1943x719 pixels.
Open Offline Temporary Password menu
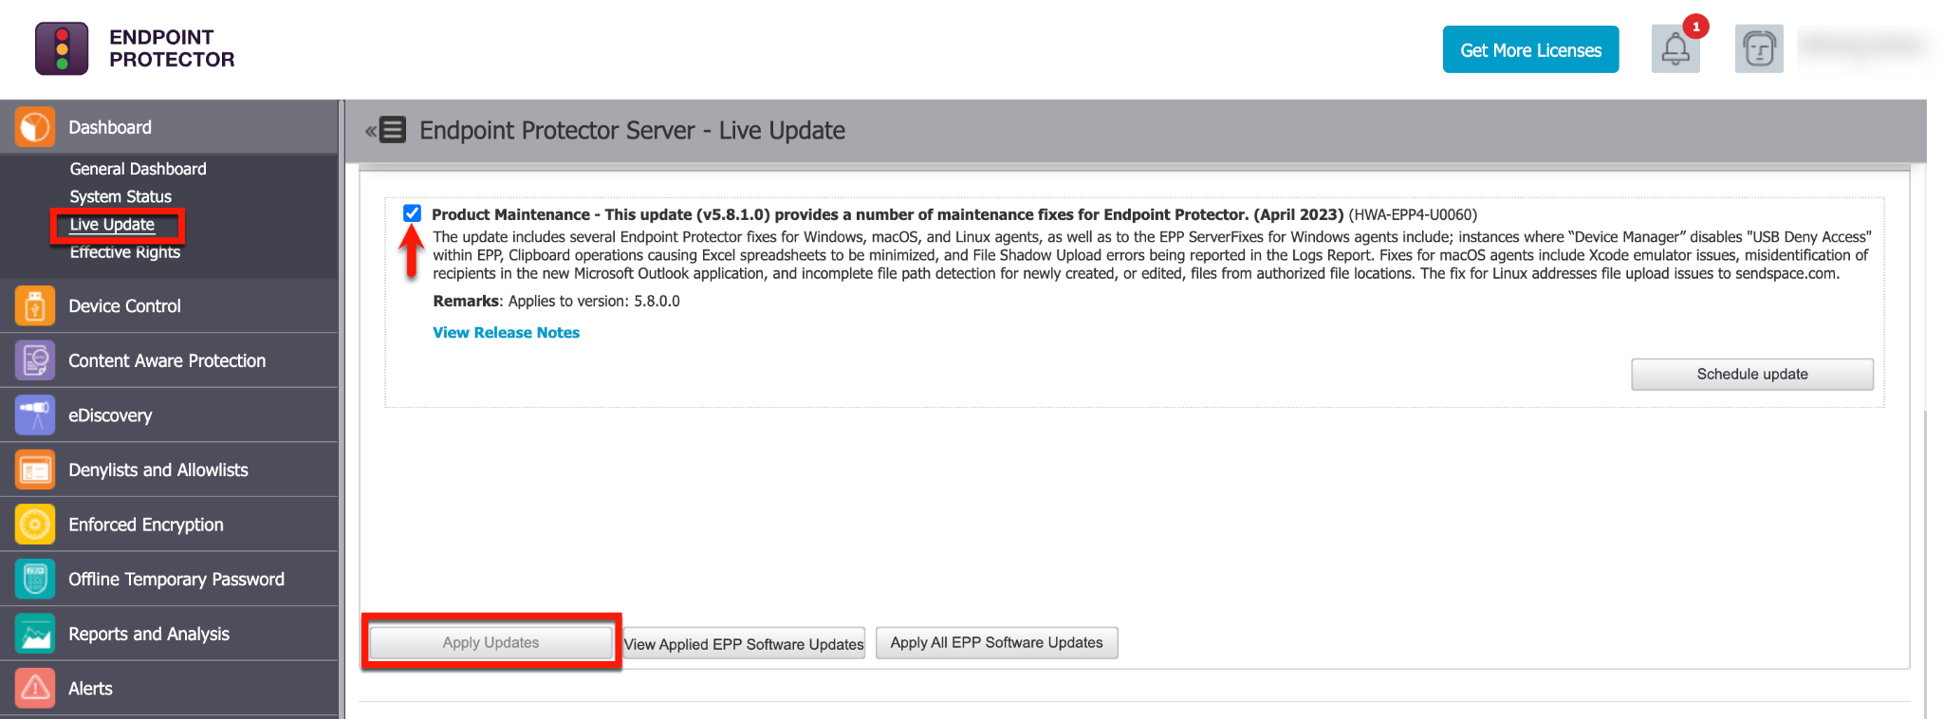[169, 579]
